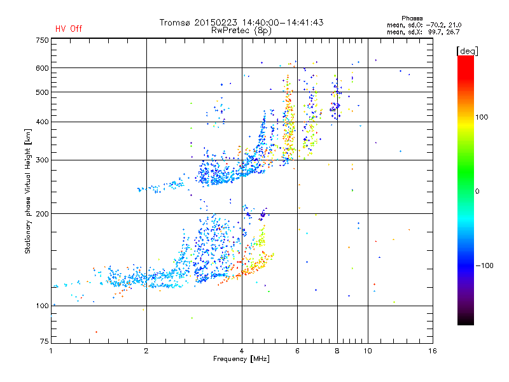Viewport: 509px width, 382px height.
Task: Click the y-axis label '200'
Action: coord(42,214)
